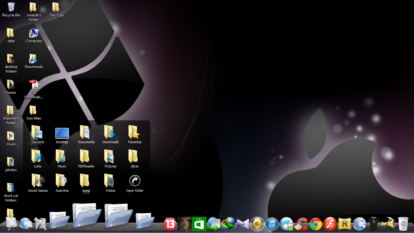This screenshot has width=414, height=233.
Task: Open the Contacts folder in the panel
Action: point(38,133)
